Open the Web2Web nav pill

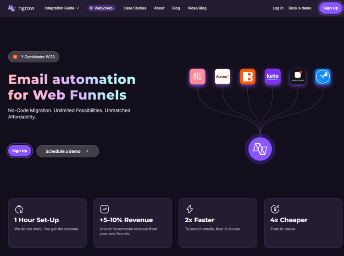click(101, 8)
